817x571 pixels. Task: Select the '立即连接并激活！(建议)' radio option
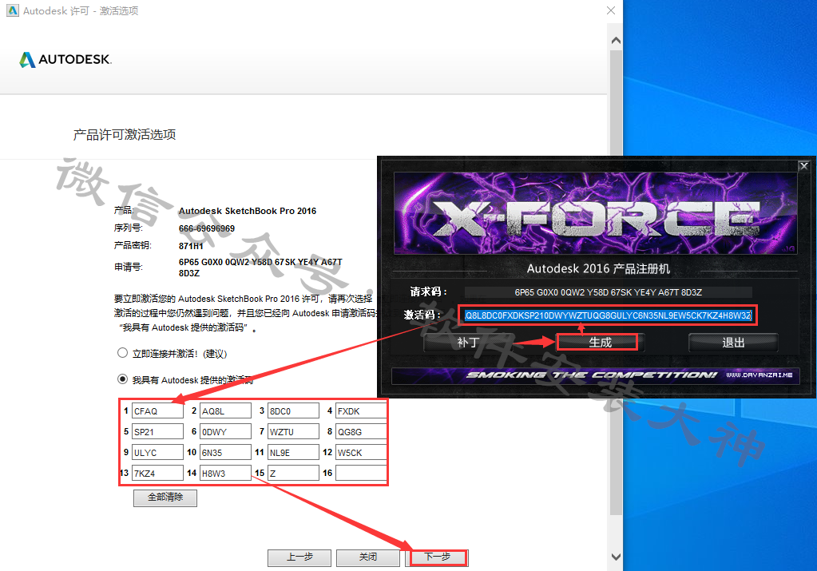tap(122, 353)
